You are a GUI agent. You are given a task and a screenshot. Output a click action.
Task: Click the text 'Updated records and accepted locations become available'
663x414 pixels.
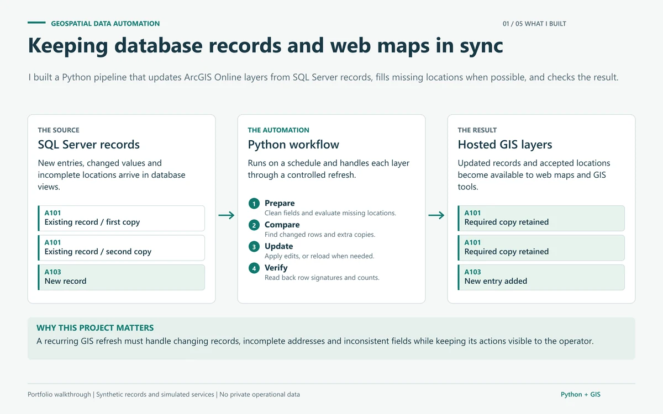(x=534, y=175)
